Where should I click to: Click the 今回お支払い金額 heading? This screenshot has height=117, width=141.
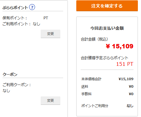pyautogui.click(x=107, y=28)
